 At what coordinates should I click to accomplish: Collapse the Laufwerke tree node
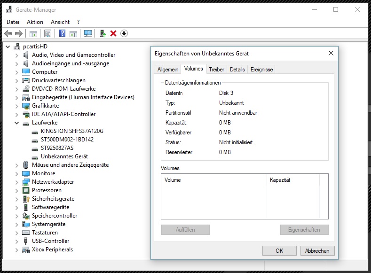pos(17,123)
